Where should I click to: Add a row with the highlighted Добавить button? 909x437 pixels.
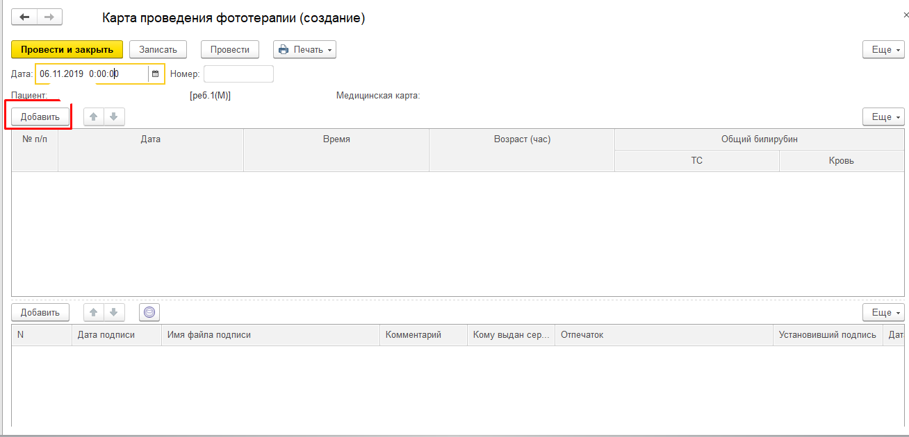(x=40, y=117)
